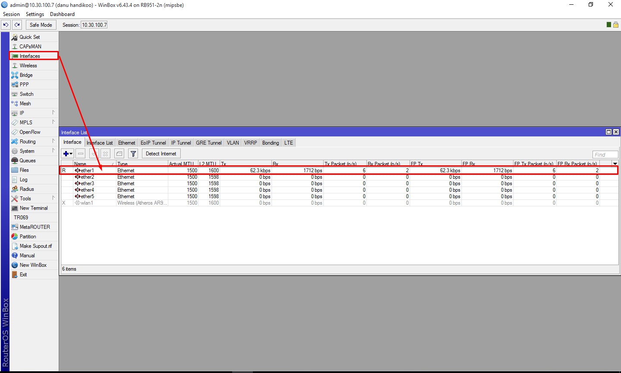Sort by the Type column header
The width and height of the screenshot is (621, 373).
point(142,164)
